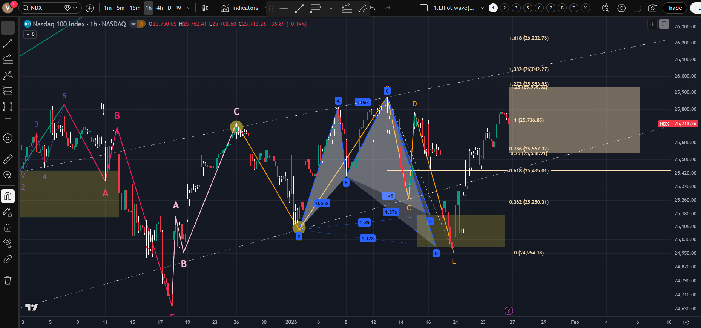Click the Trade button

point(674,8)
